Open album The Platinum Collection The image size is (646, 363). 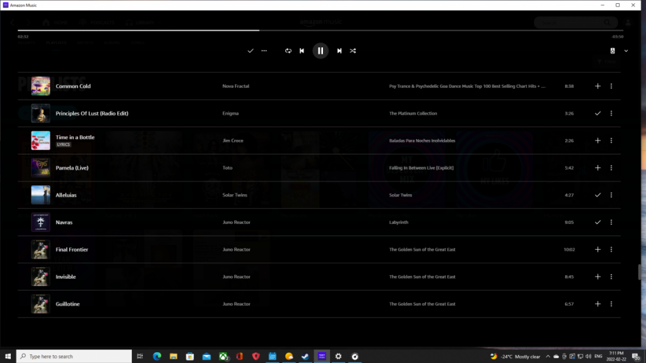pos(413,113)
